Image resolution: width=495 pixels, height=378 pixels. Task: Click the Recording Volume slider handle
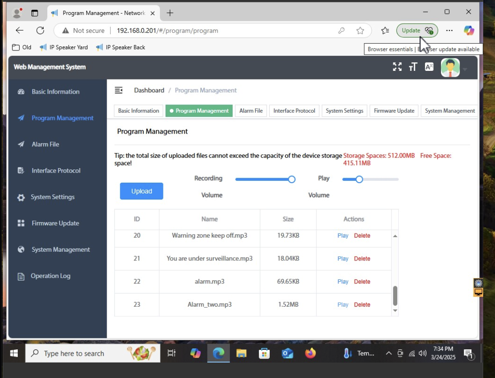click(x=292, y=179)
